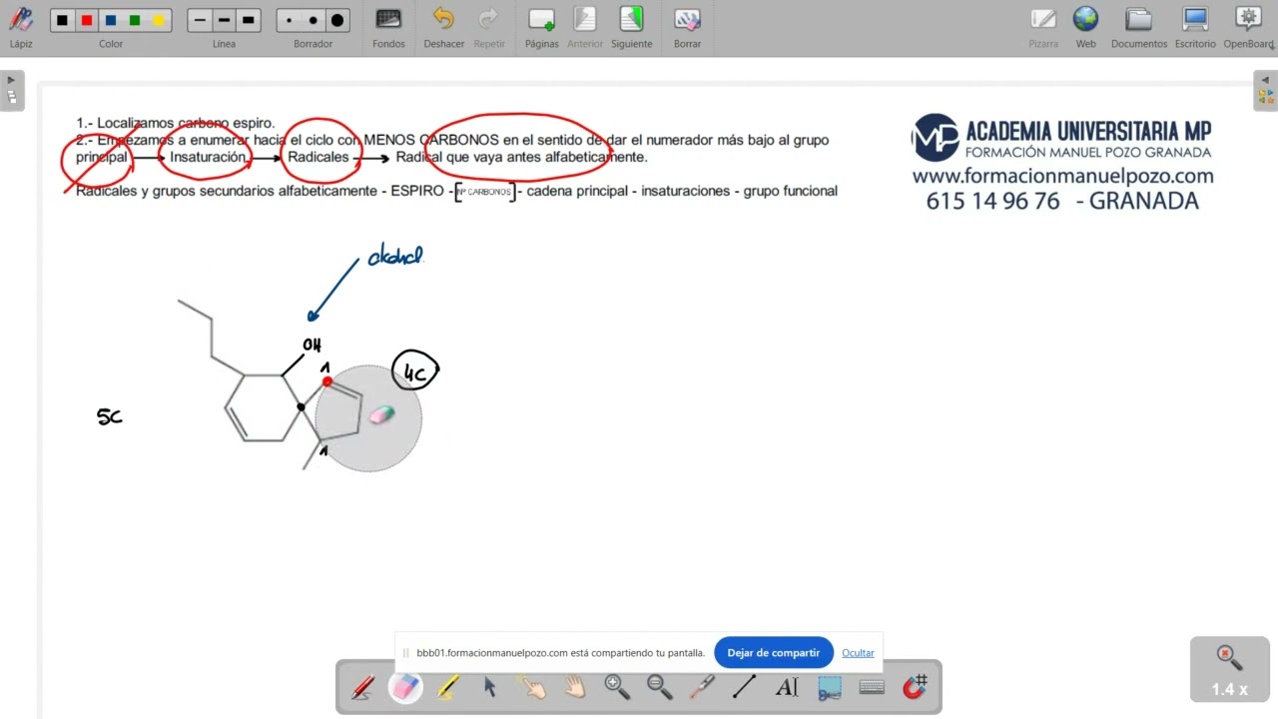Viewport: 1278px width, 719px height.
Task: Select the text AI writing tool
Action: coord(787,687)
